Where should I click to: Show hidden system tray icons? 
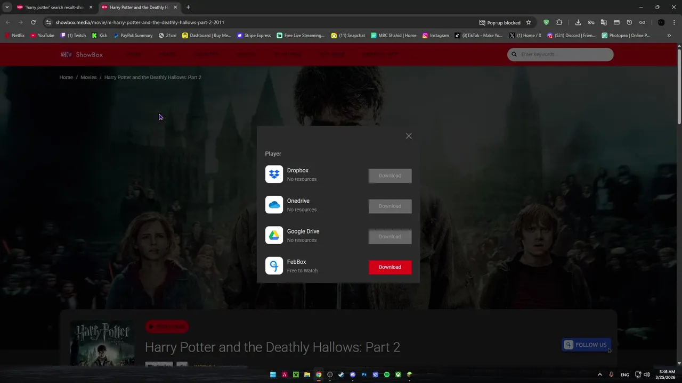tap(599, 374)
